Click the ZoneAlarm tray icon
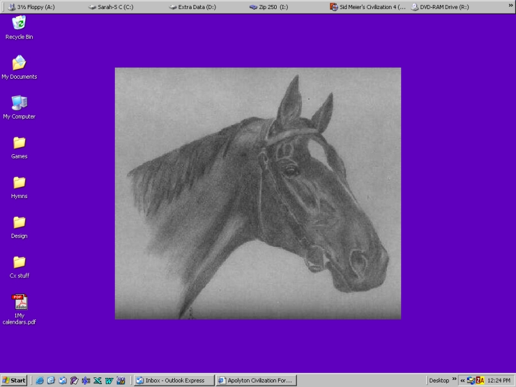The height and width of the screenshot is (387, 516). pos(480,381)
